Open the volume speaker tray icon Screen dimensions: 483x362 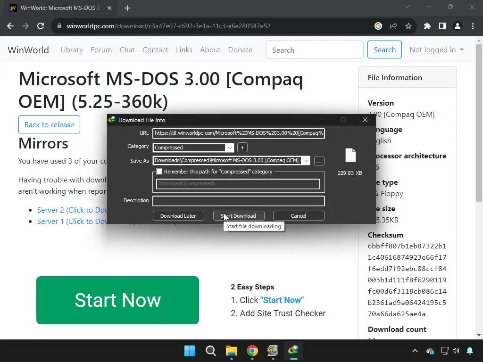(456, 351)
